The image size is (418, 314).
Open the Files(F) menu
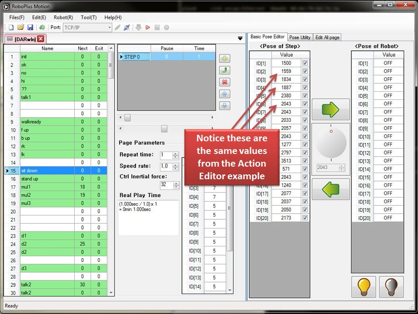click(17, 17)
